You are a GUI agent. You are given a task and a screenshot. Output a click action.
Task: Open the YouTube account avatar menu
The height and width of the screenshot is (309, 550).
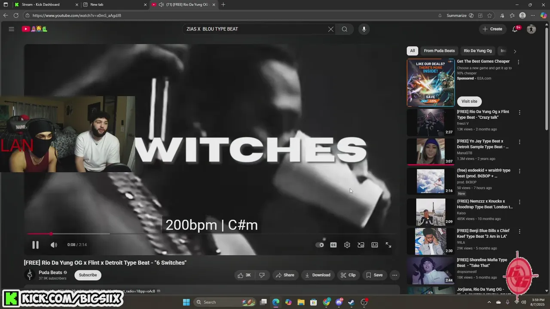tap(532, 29)
